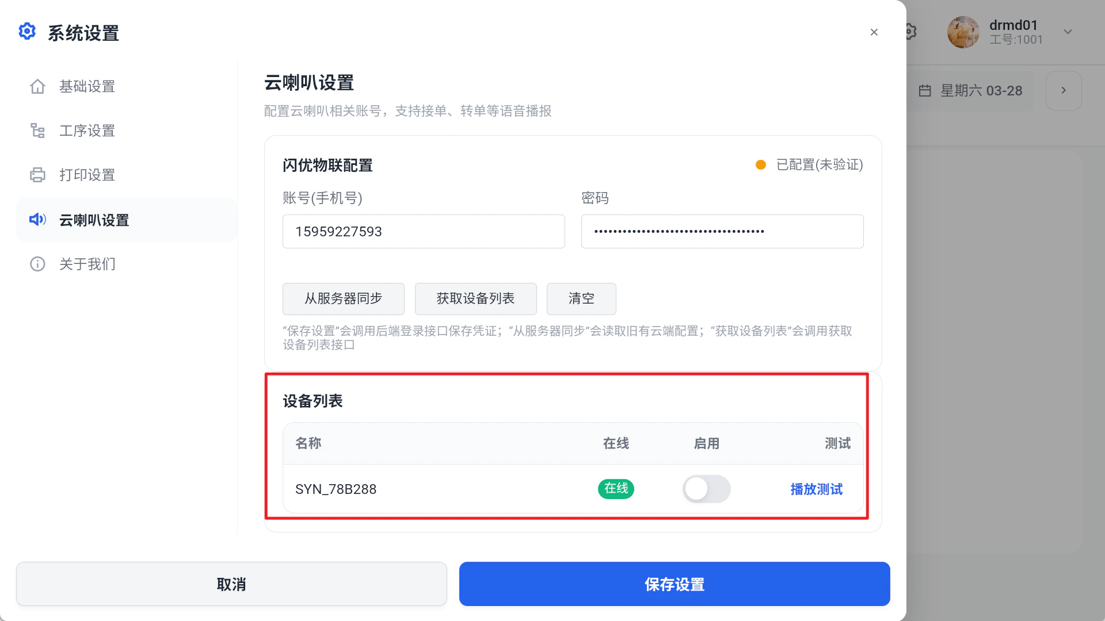1105x621 pixels.
Task: Expand the drmd01 account dropdown arrow
Action: click(1068, 32)
